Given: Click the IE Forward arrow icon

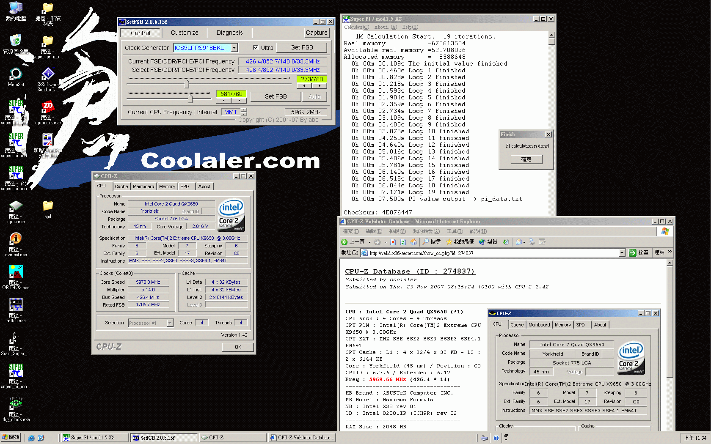Looking at the screenshot, I should point(377,242).
